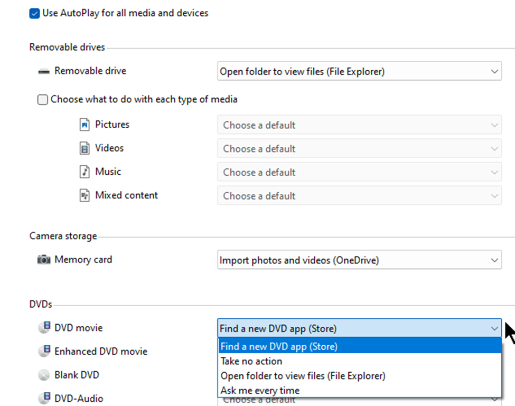Viewport: 515px width, 406px height.
Task: Click the DVD-Audio disc icon
Action: [44, 399]
